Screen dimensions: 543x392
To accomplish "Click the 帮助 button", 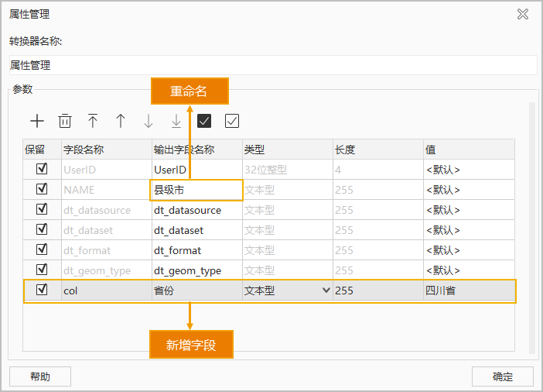I will click(40, 377).
